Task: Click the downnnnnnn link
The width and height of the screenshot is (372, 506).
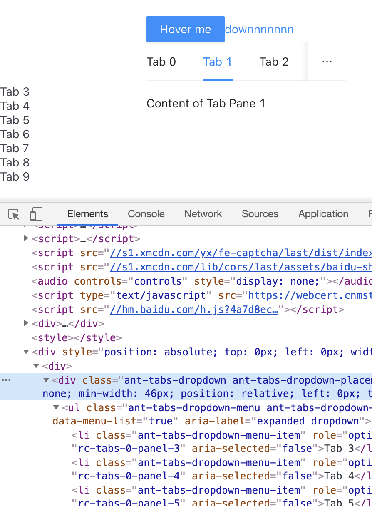Action: pyautogui.click(x=259, y=30)
